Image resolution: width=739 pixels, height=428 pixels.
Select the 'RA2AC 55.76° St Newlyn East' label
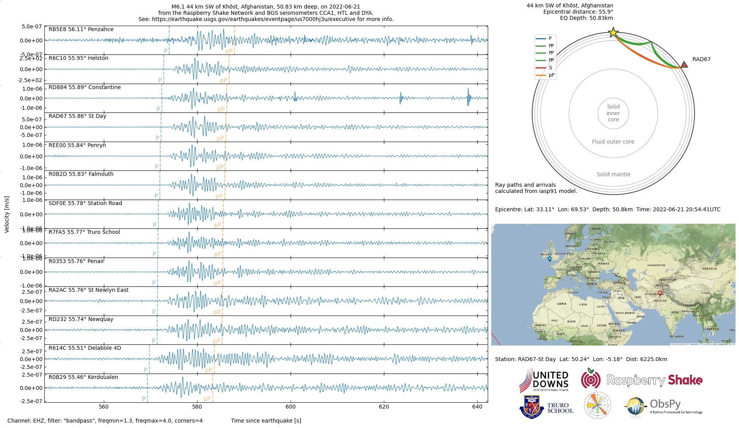88,290
